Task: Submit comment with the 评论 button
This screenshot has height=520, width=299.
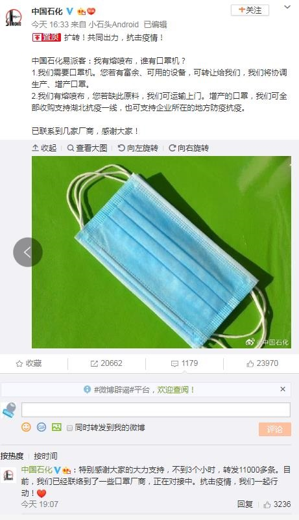Action: [x=275, y=429]
